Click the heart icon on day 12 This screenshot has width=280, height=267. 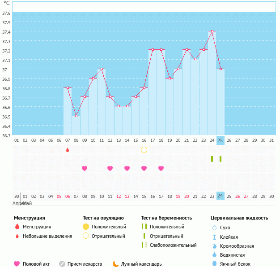point(110,168)
